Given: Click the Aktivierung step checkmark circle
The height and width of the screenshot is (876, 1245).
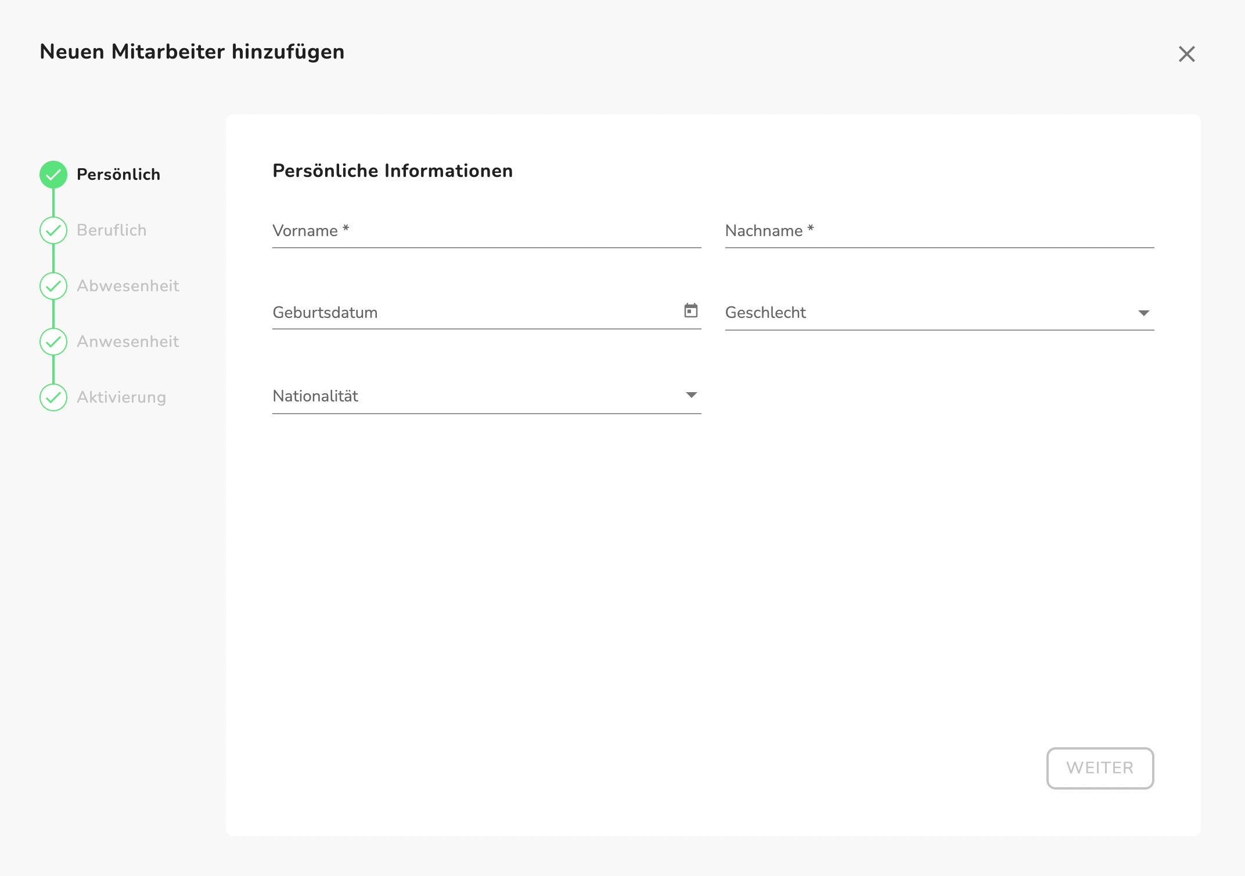Looking at the screenshot, I should coord(53,397).
